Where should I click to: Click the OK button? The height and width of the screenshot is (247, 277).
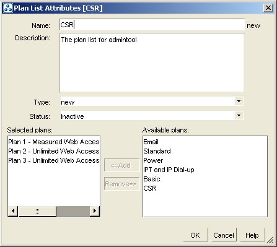click(195, 235)
